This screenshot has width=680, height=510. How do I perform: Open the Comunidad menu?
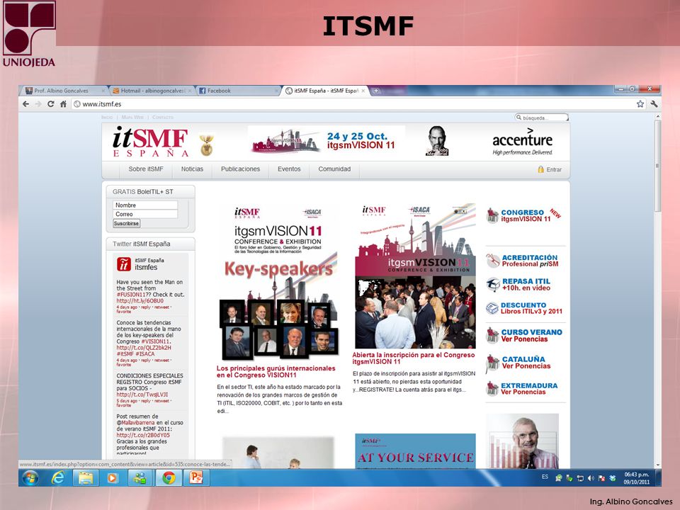[x=334, y=169]
